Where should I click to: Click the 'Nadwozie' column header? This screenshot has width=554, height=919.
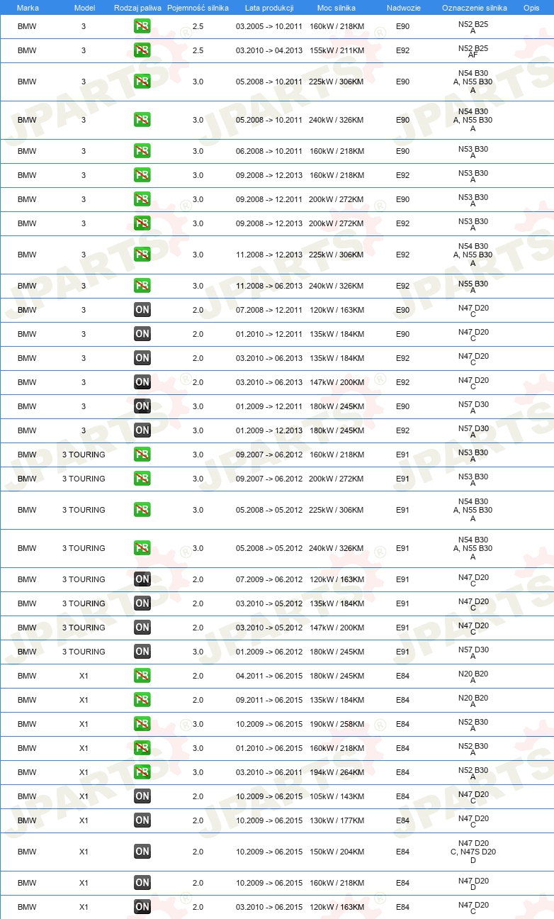click(402, 8)
